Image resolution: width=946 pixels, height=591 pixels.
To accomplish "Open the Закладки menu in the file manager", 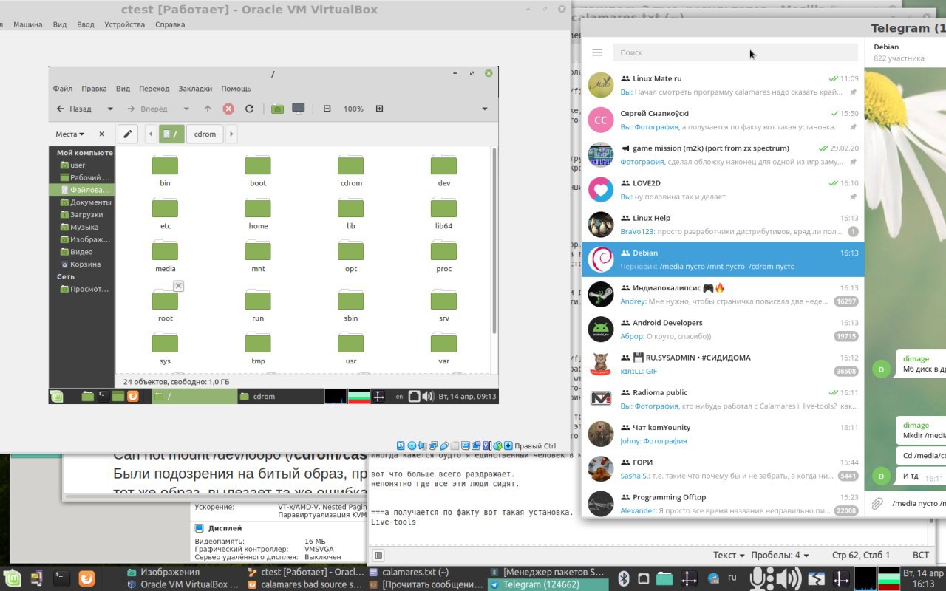I will coord(195,89).
